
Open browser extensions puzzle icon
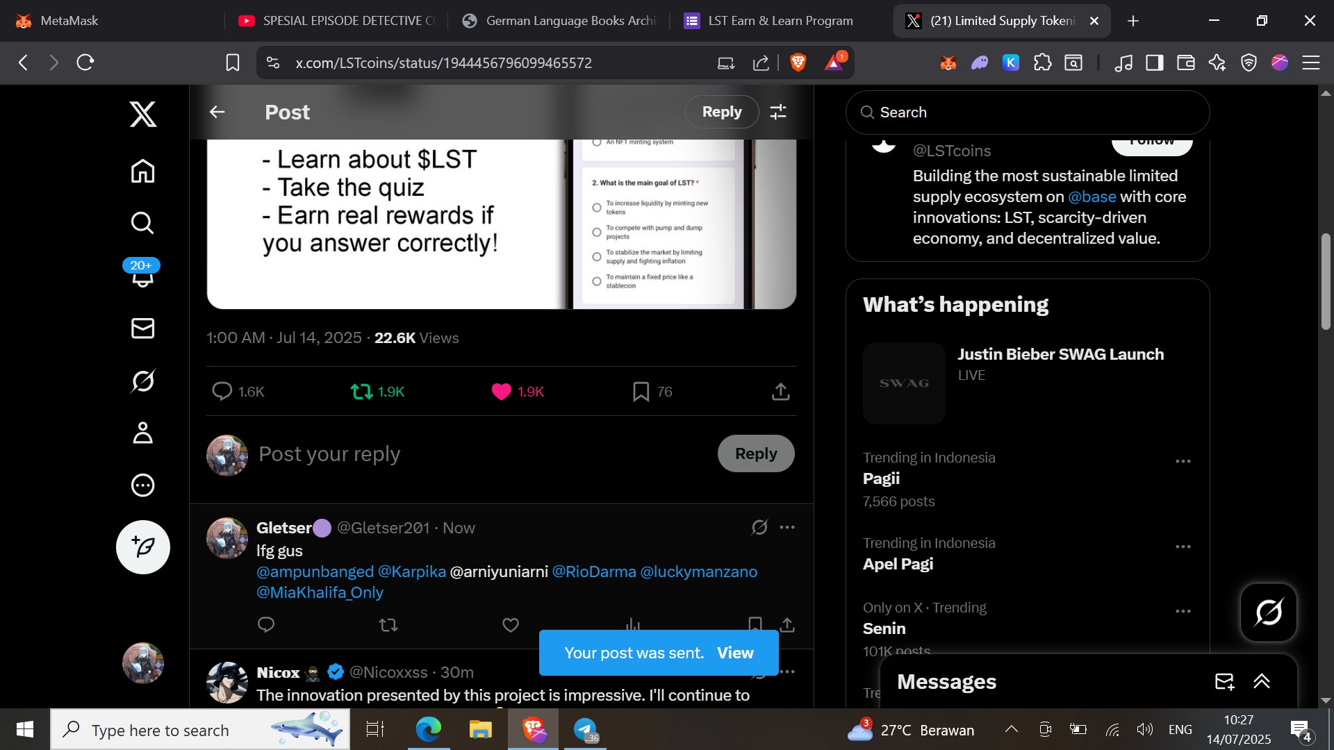click(x=1042, y=62)
